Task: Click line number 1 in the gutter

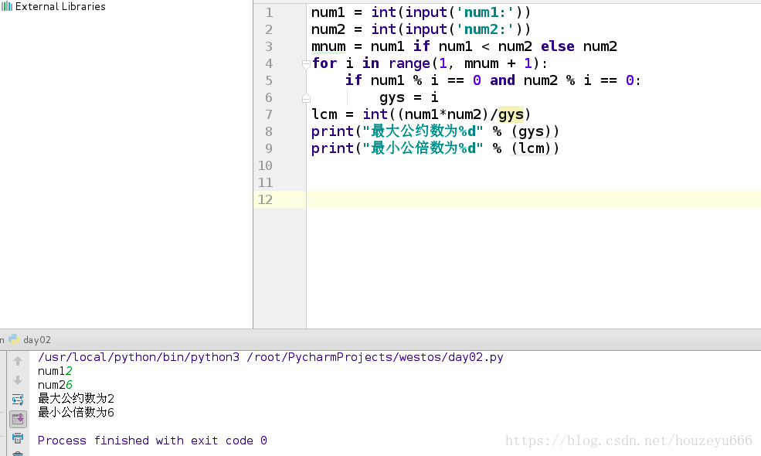Action: [x=269, y=12]
